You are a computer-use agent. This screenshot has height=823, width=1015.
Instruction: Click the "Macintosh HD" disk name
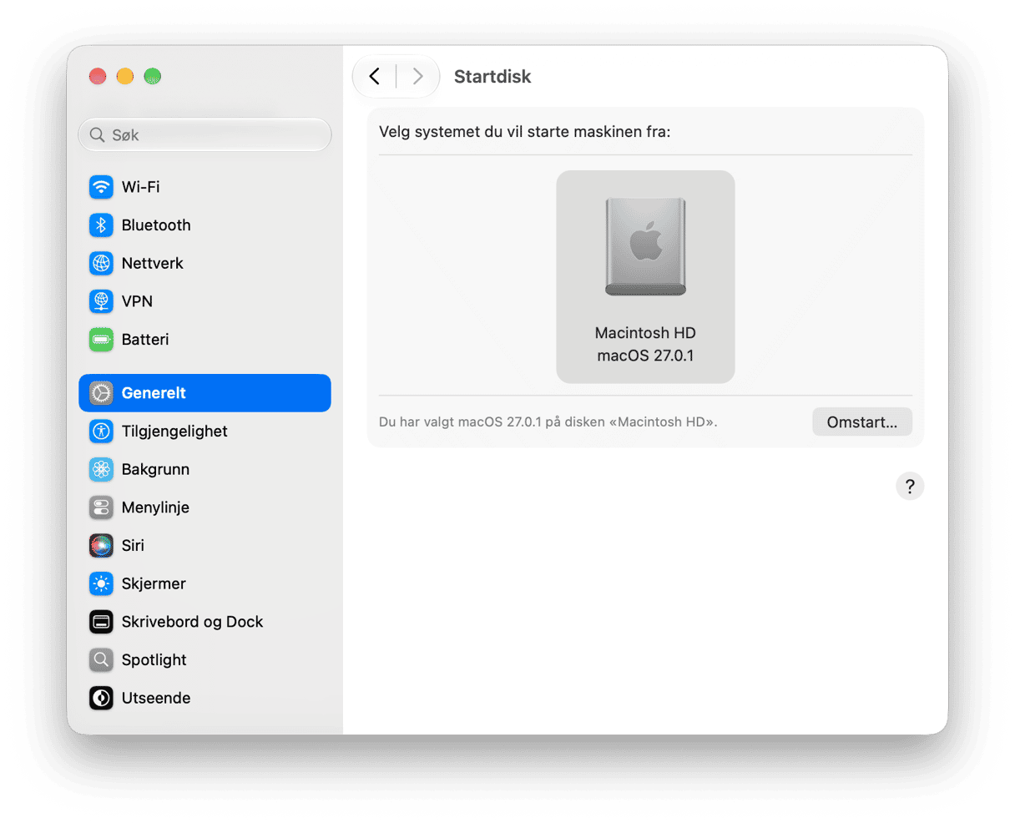[645, 333]
